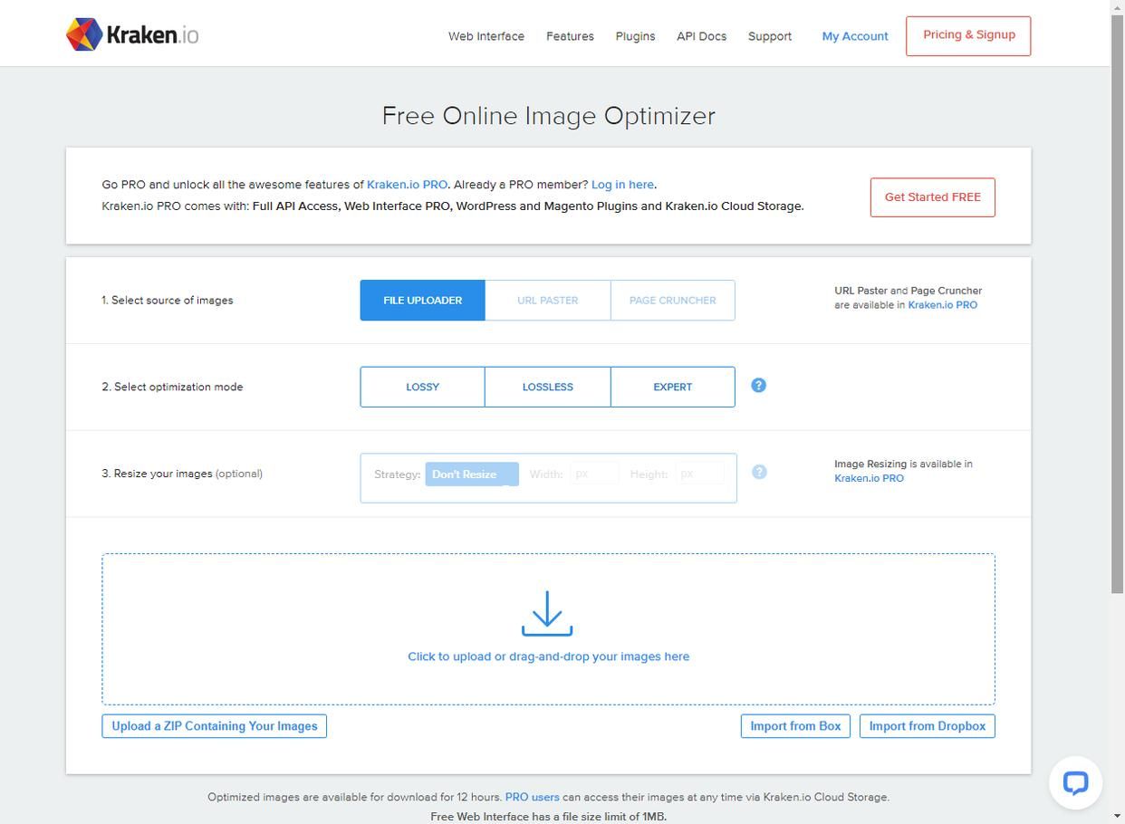Open Features menu item

tap(570, 36)
